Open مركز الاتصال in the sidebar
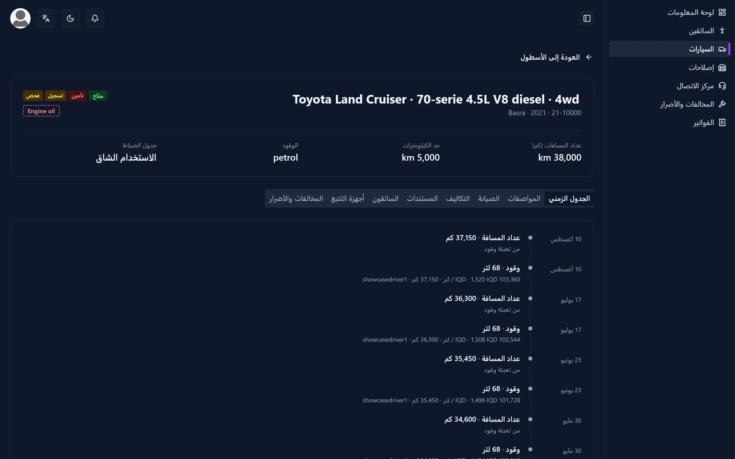Image resolution: width=735 pixels, height=459 pixels. pos(669,86)
